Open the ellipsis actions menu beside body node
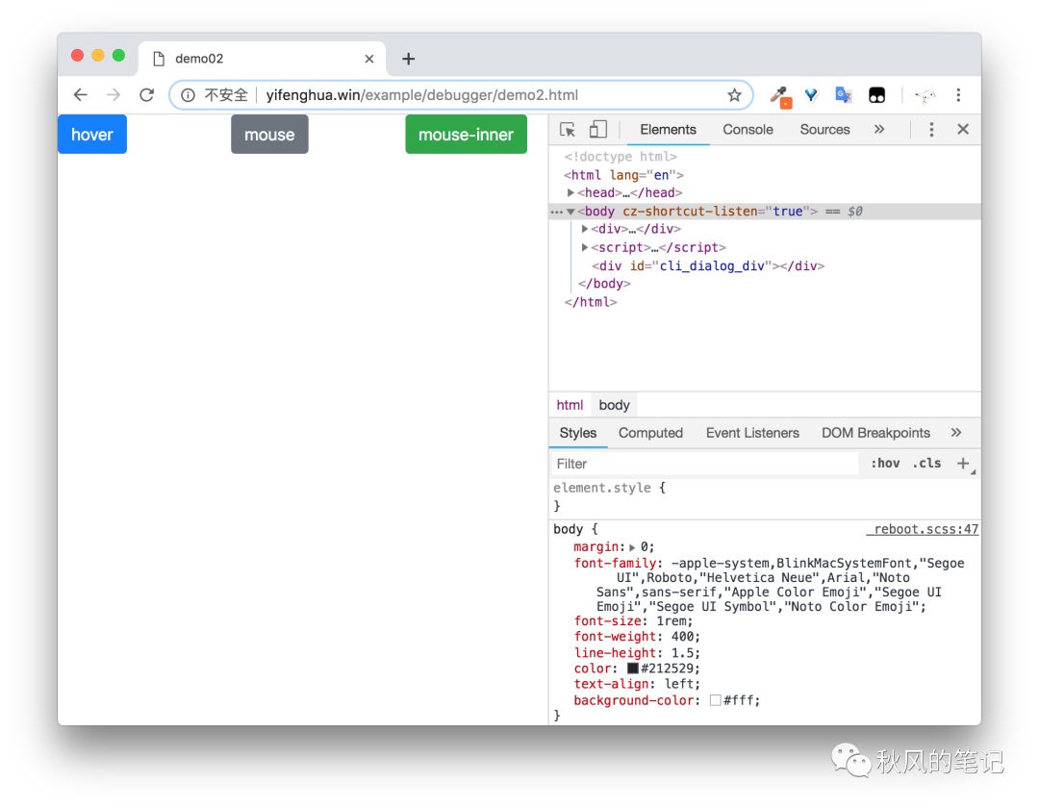Viewport: 1039px width, 808px height. coord(557,213)
